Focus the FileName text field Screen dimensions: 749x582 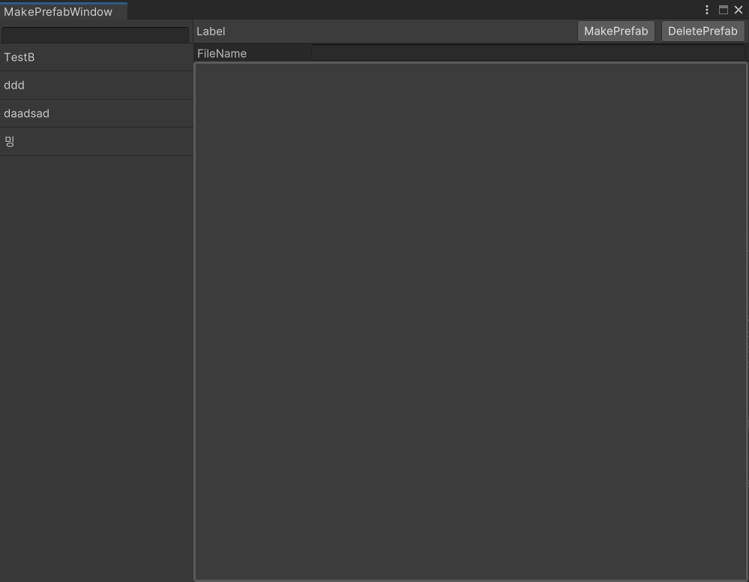click(528, 52)
